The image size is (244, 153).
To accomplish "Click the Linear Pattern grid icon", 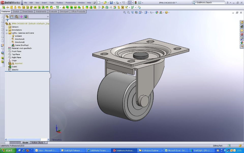I will tap(57, 7).
